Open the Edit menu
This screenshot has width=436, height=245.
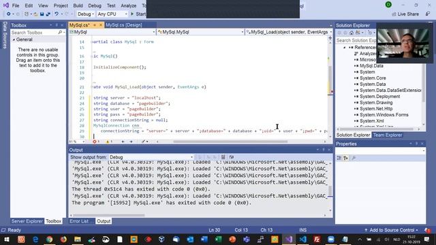point(29,5)
